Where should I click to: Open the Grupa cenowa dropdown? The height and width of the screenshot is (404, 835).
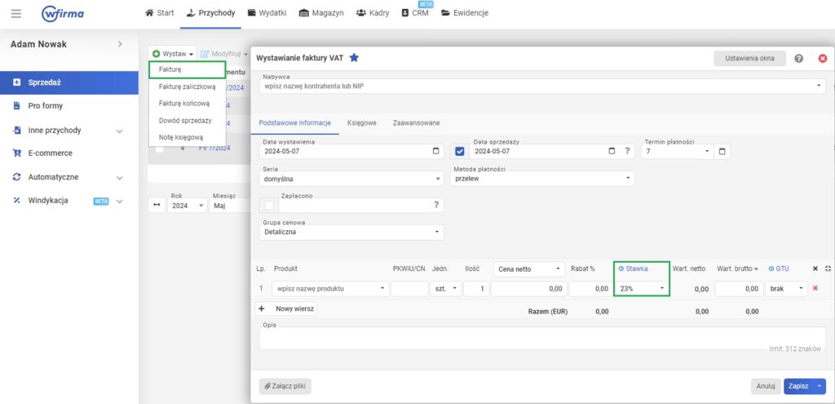coord(351,232)
